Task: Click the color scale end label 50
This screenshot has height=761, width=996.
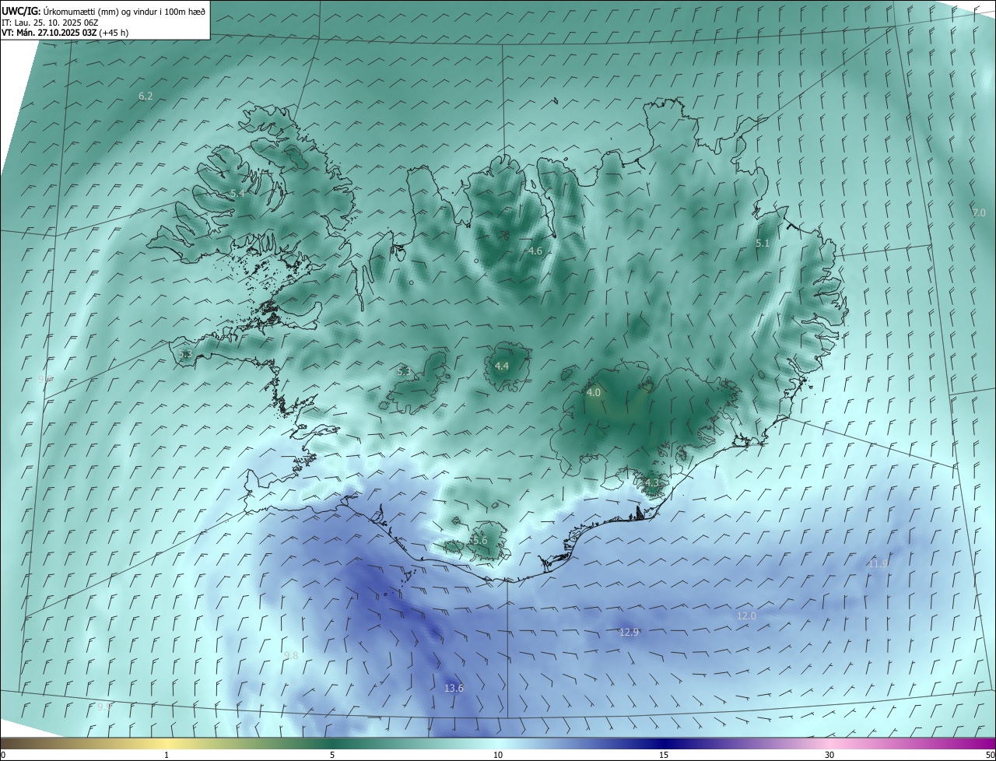Action: click(990, 755)
